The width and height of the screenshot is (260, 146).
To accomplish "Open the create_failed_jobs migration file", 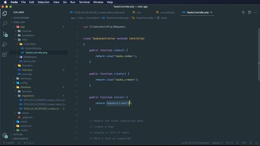I will [x=44, y=104].
